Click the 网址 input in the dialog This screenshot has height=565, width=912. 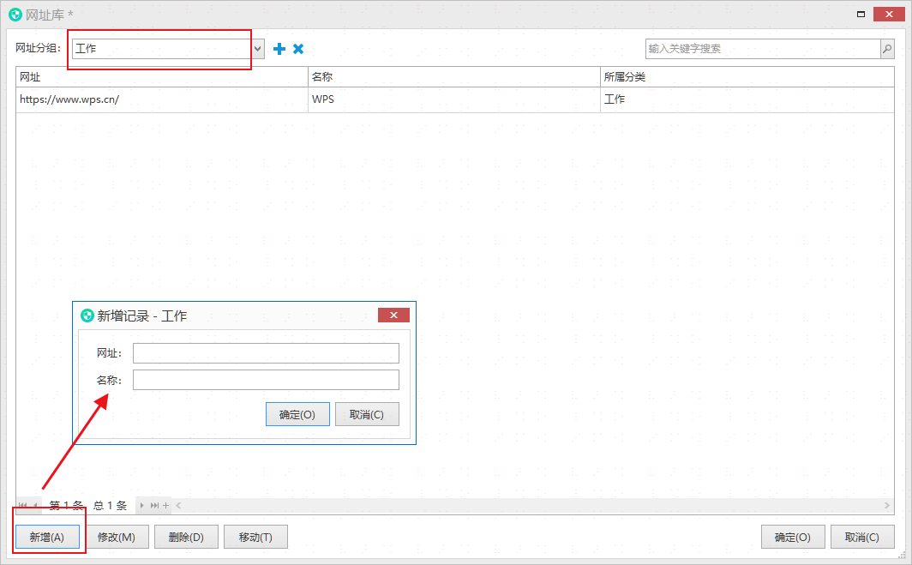(266, 353)
